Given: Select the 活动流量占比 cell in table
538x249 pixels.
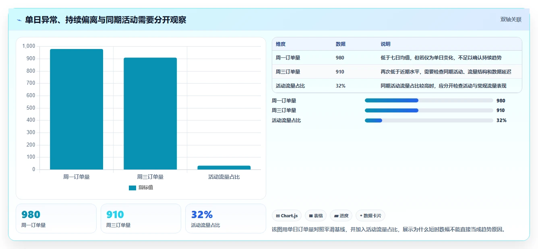Looking at the screenshot, I should click(x=290, y=86).
